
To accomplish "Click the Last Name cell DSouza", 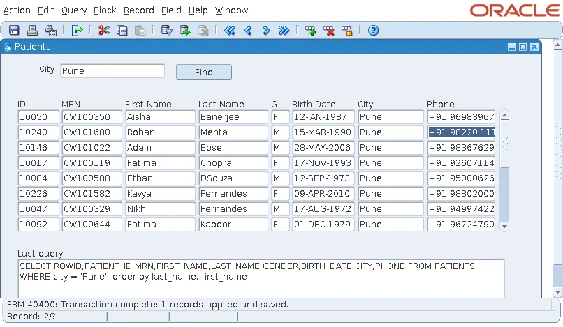I will [233, 178].
